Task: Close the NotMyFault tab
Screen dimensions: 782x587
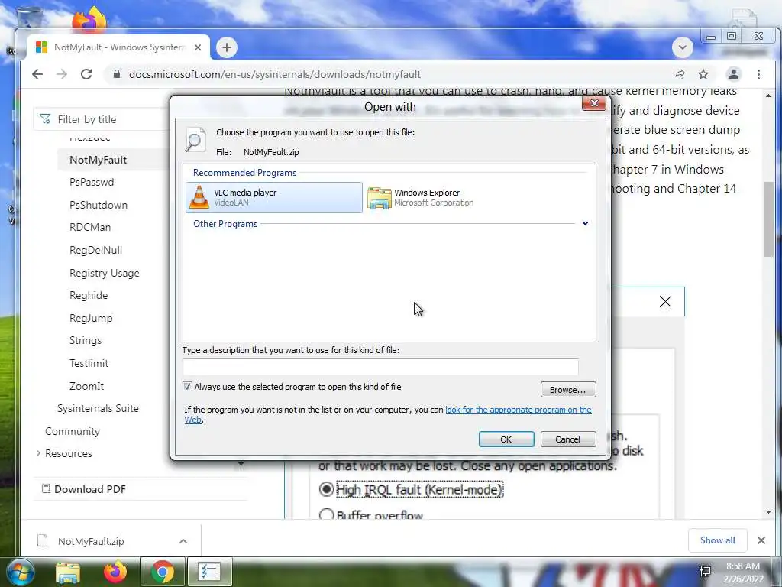Action: coord(198,47)
